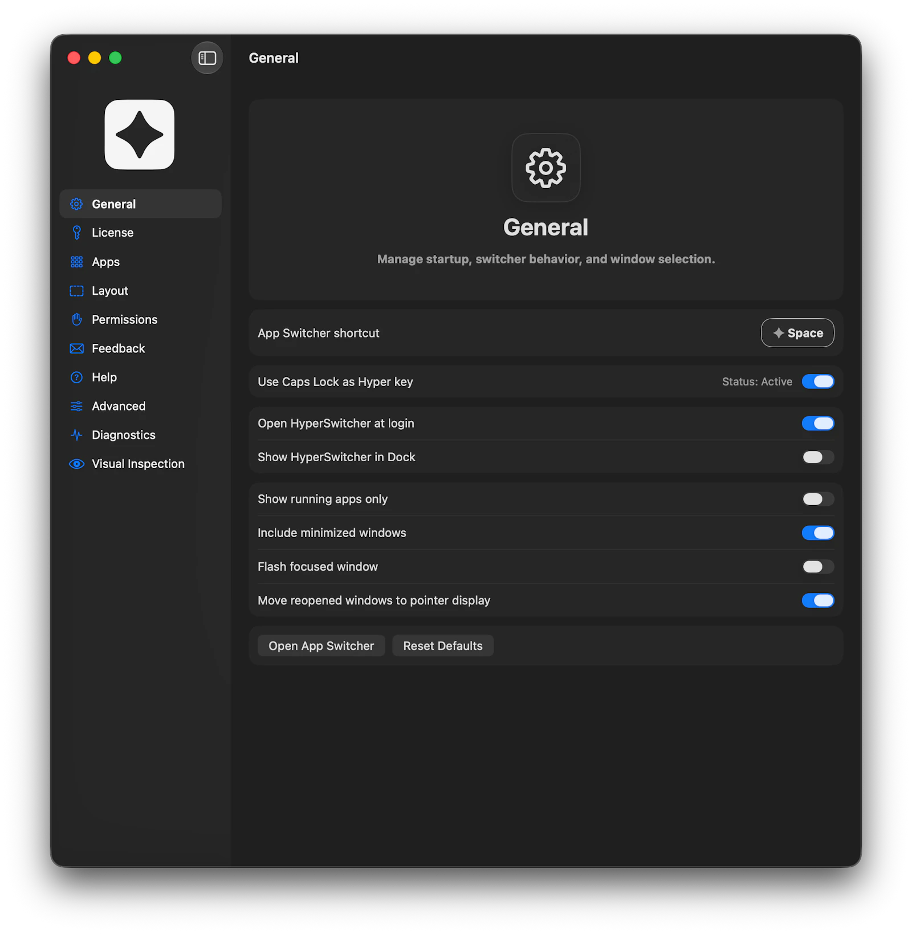Click the Show running apps only label
The height and width of the screenshot is (934, 912).
(323, 499)
